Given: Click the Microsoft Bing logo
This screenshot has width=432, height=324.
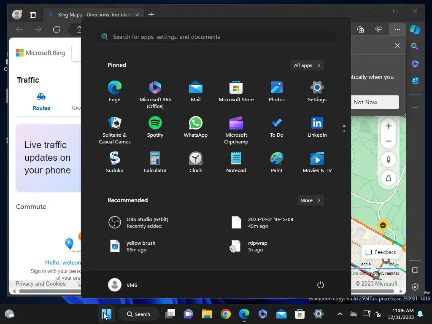Looking at the screenshot, I should 40,53.
